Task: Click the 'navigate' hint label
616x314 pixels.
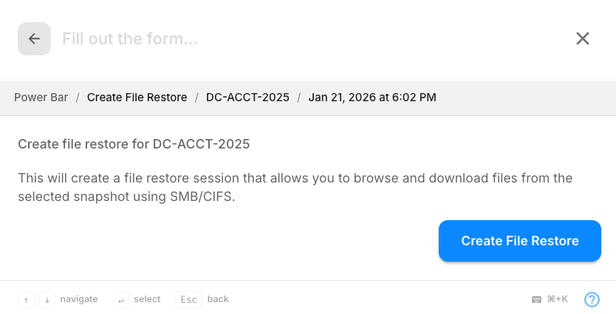Action: (79, 299)
